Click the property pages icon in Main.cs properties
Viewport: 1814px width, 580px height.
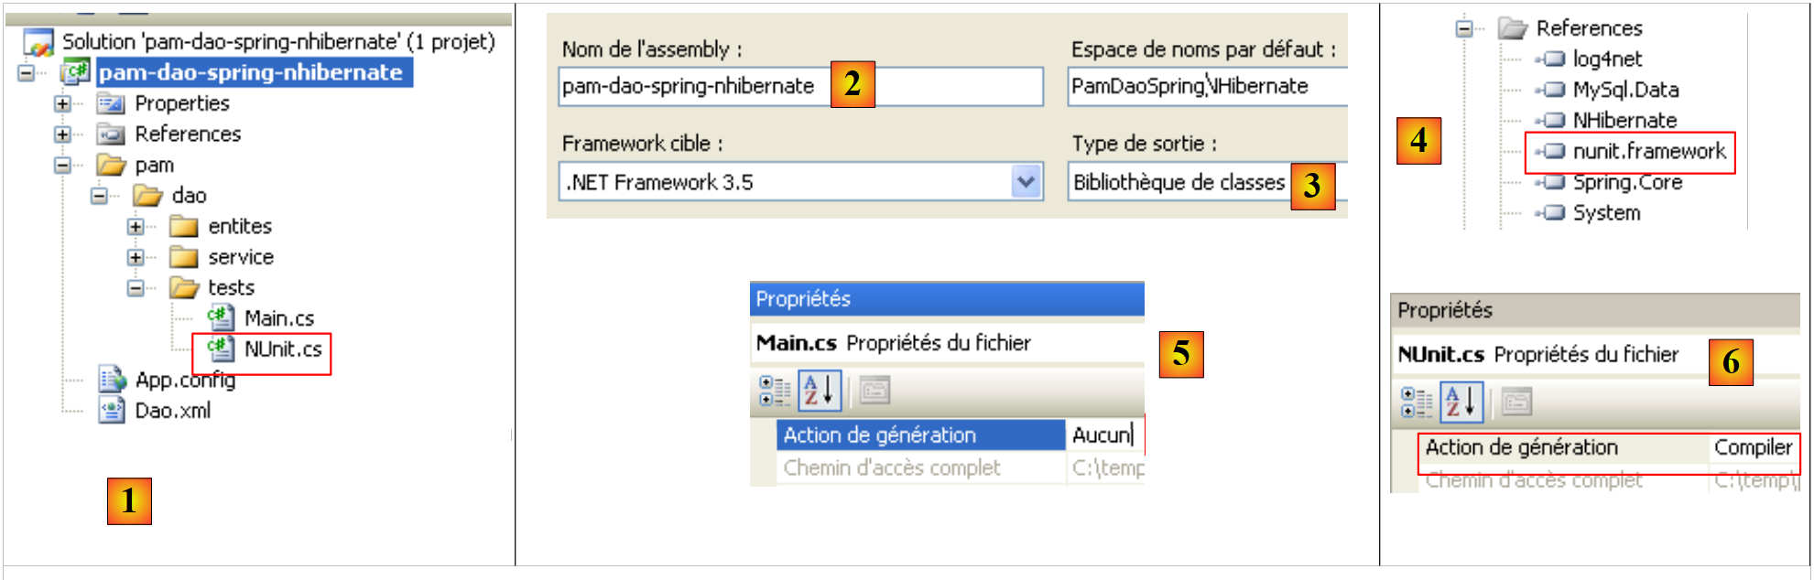coord(874,391)
